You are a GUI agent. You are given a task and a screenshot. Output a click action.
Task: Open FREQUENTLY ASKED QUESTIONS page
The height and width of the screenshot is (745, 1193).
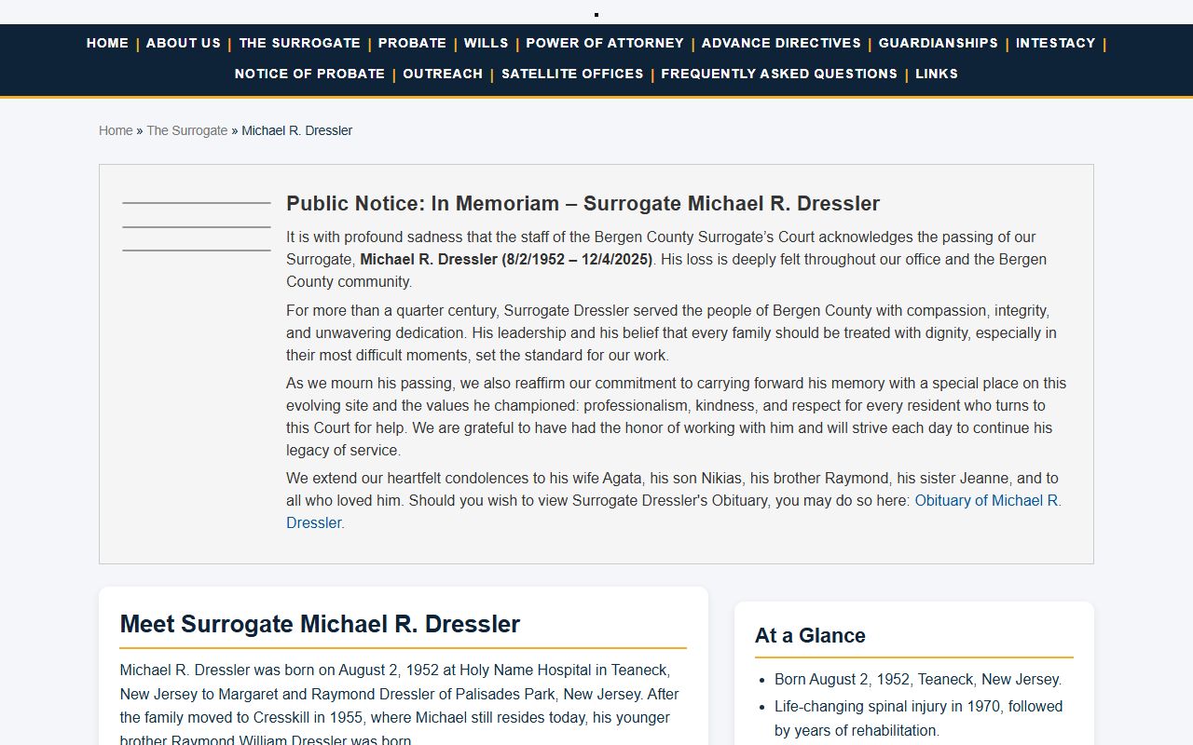point(779,74)
